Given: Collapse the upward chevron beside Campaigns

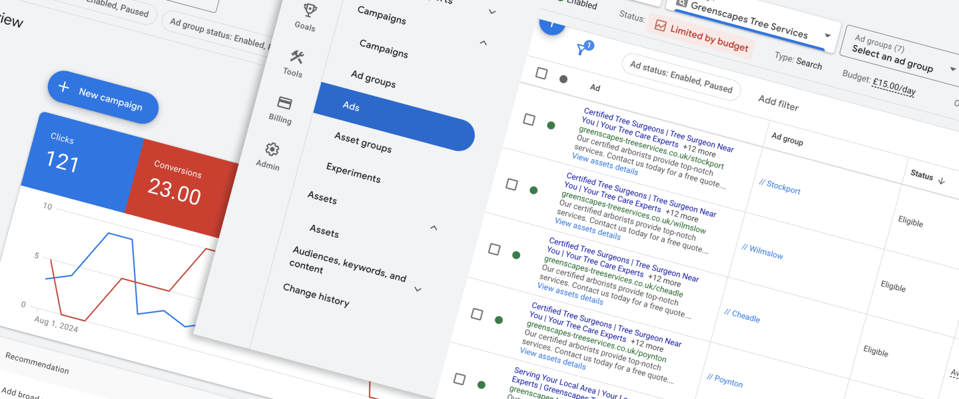Looking at the screenshot, I should pyautogui.click(x=483, y=43).
